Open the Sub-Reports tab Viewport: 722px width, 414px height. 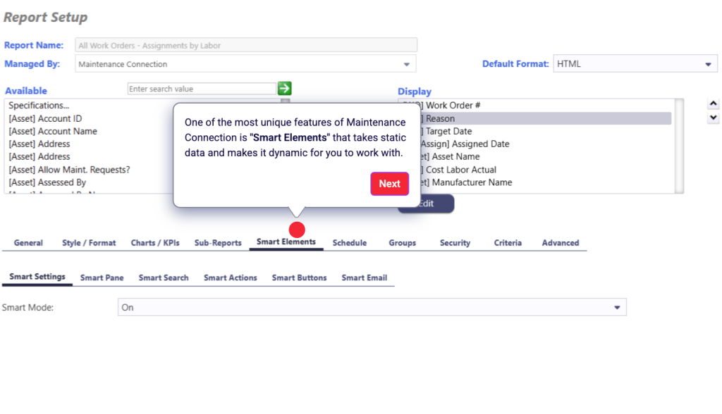point(218,242)
